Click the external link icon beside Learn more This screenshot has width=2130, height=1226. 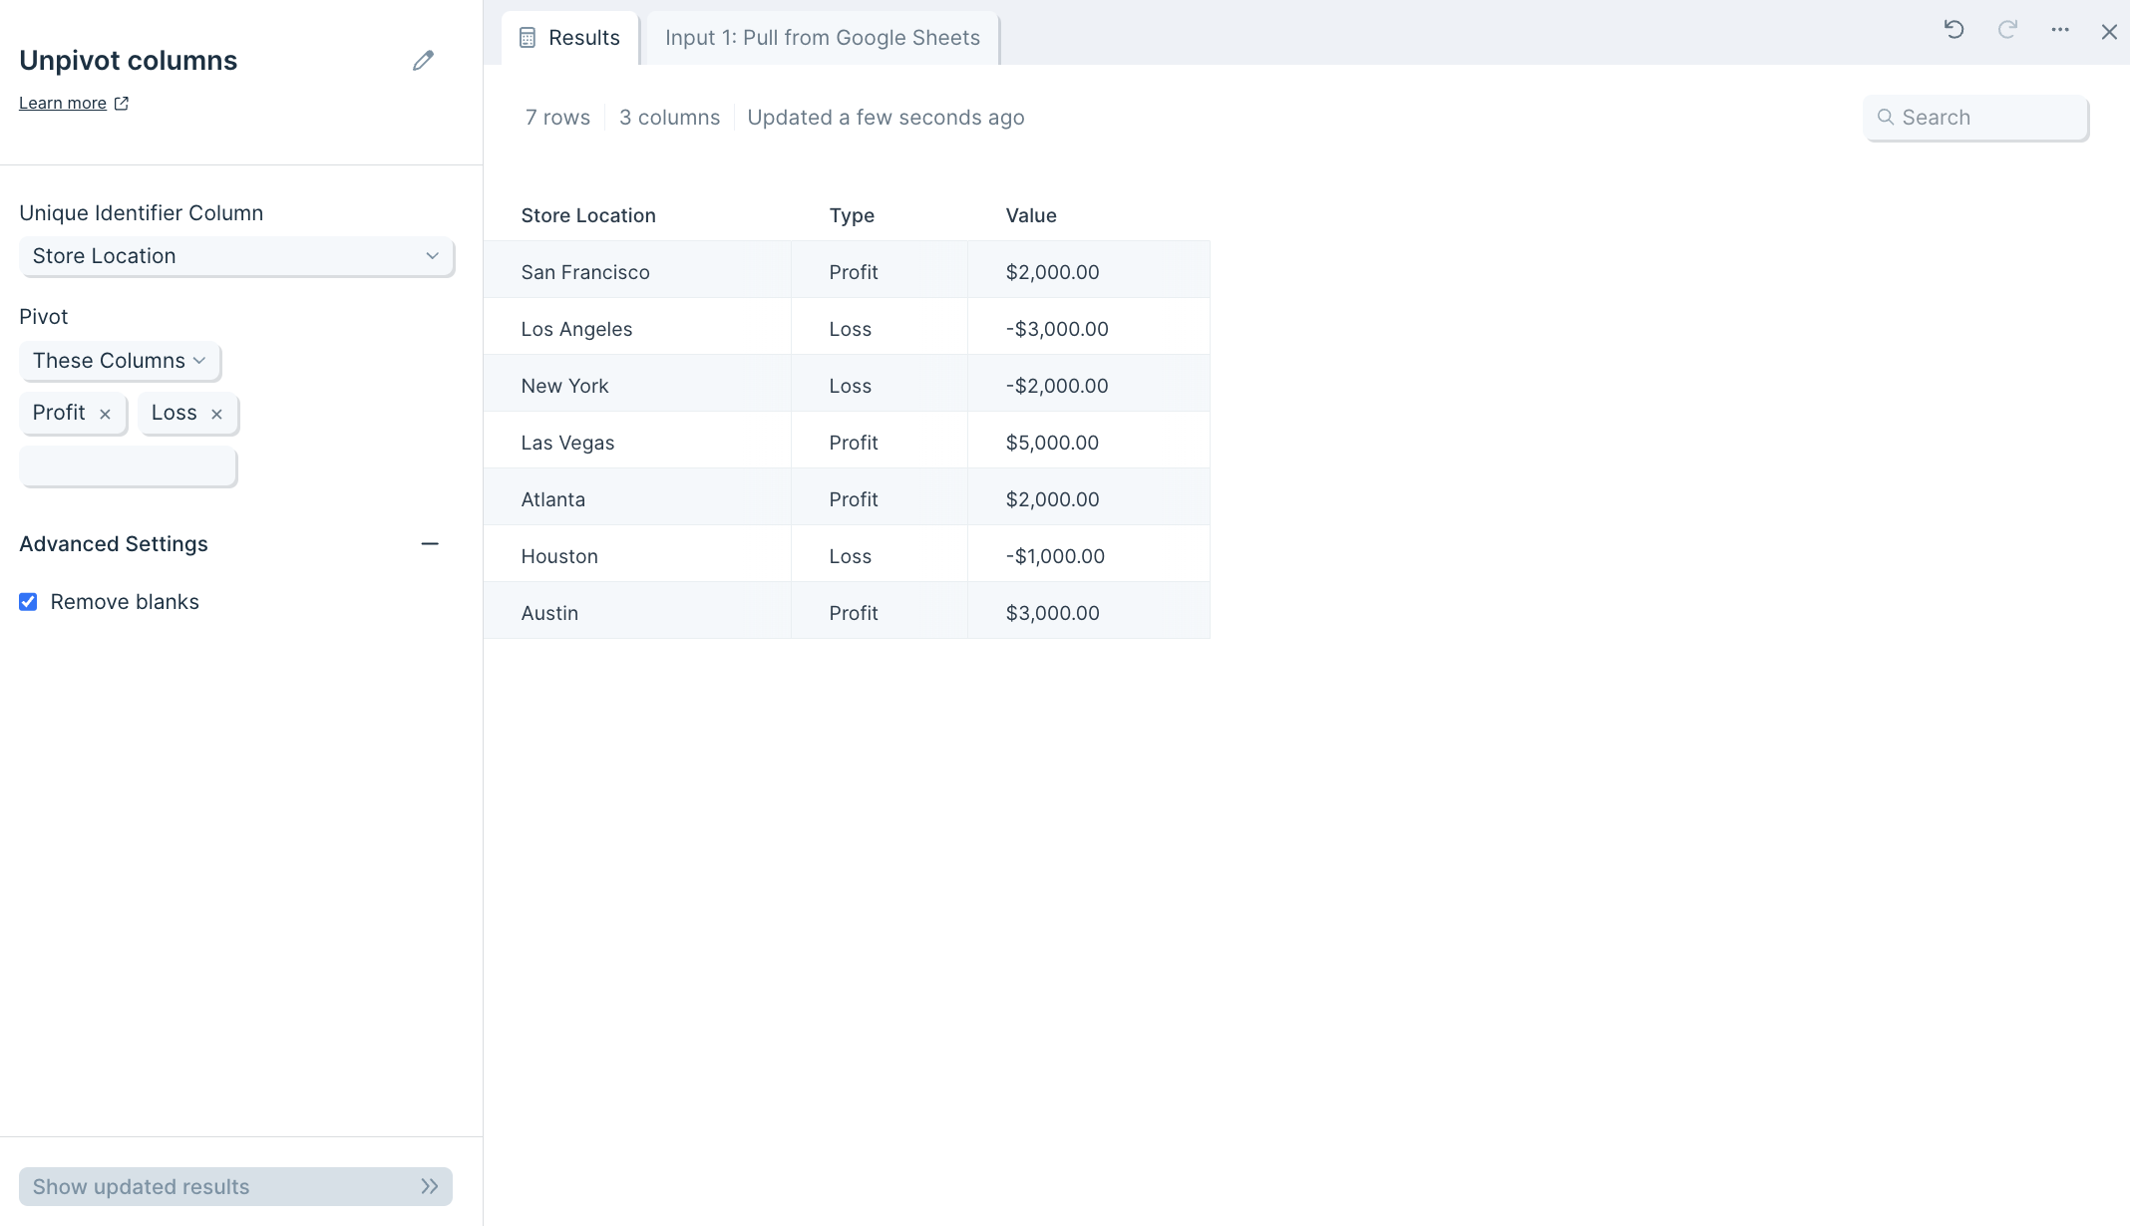click(122, 103)
